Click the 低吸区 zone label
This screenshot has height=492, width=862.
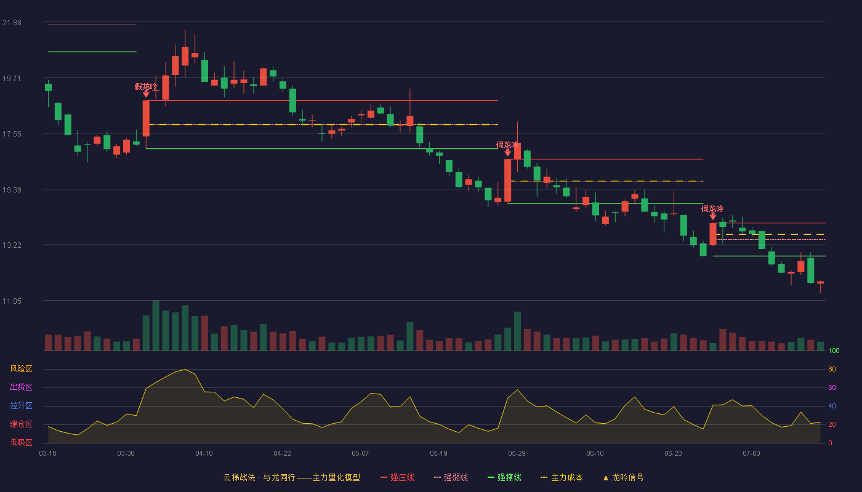21,442
